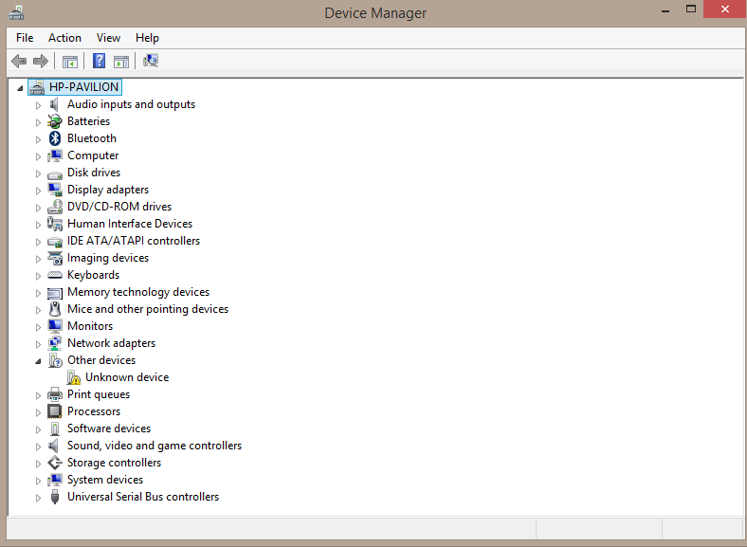The width and height of the screenshot is (747, 547).
Task: Click the Universal Serial Bus controllers icon
Action: pyautogui.click(x=55, y=497)
